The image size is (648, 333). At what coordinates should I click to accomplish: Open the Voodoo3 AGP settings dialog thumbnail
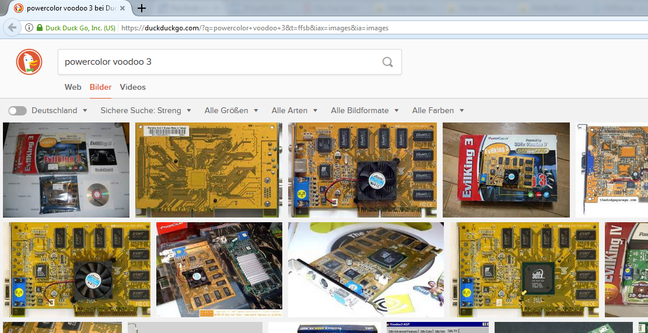(437, 328)
